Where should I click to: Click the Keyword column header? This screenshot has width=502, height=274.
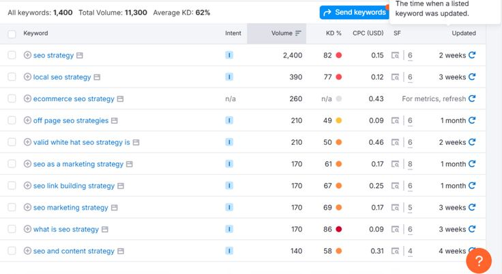35,33
